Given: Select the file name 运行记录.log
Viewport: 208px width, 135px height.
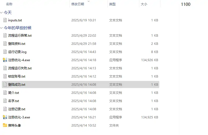Looking at the screenshot, I should tap(17, 52).
